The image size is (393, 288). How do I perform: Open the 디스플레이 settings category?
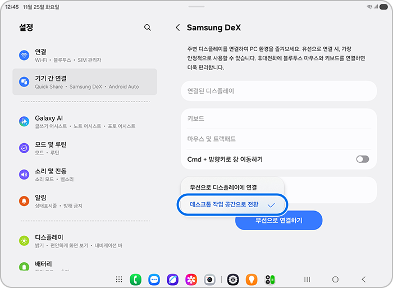[85, 241]
